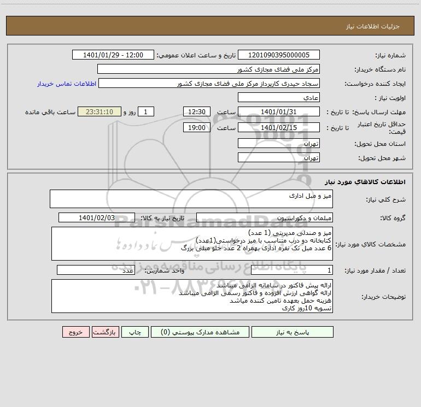Click the اولویت نیاز label
Screen dimensions: 421x407
pyautogui.click(x=390, y=98)
